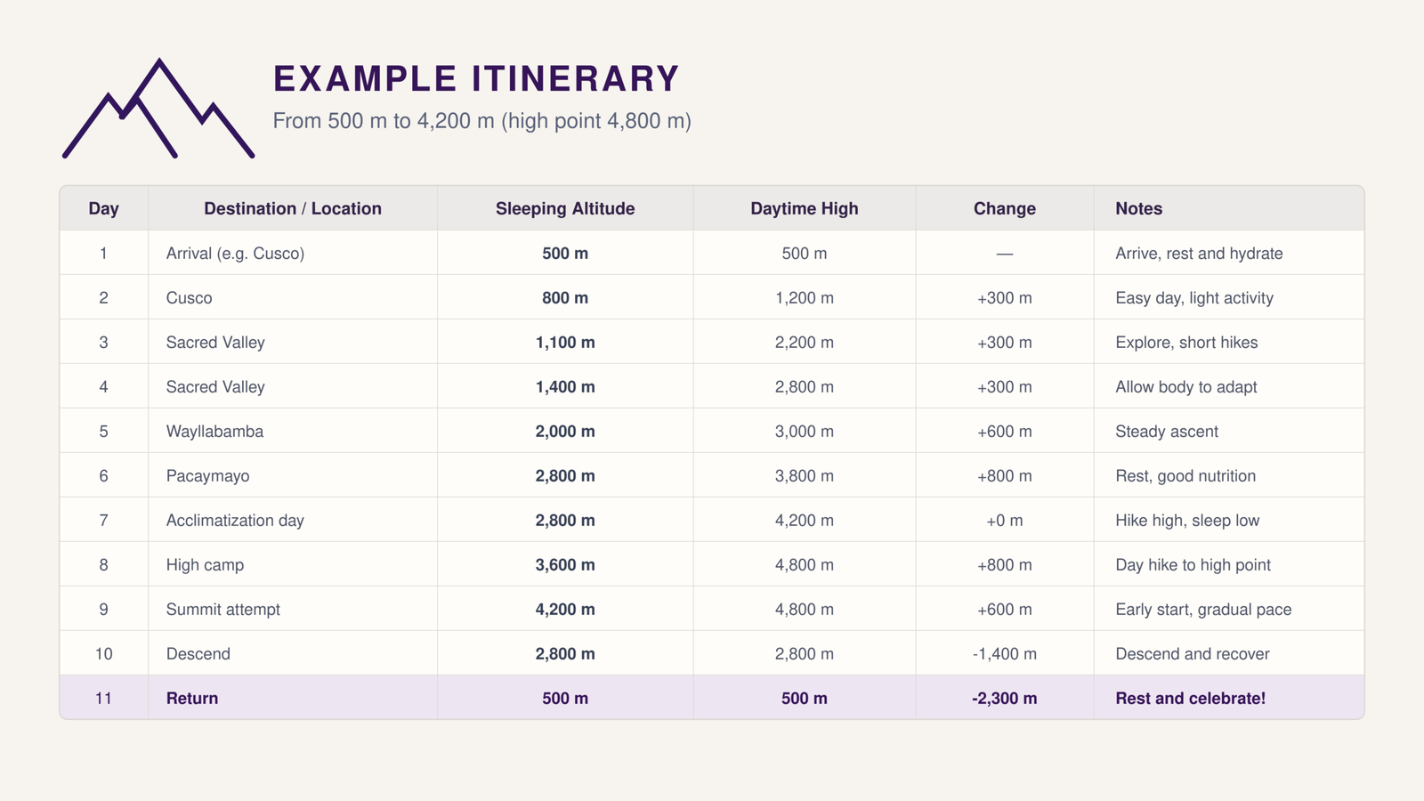This screenshot has height=801, width=1424.
Task: Click 'Easy day, light activity' note
Action: click(1194, 298)
